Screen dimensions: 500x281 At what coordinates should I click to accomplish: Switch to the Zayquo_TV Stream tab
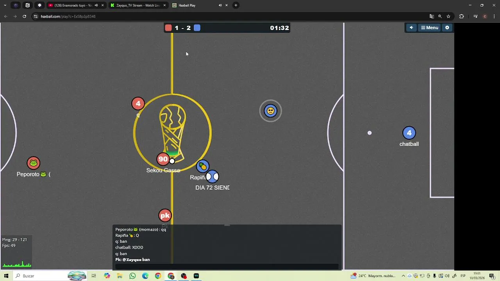point(137,5)
